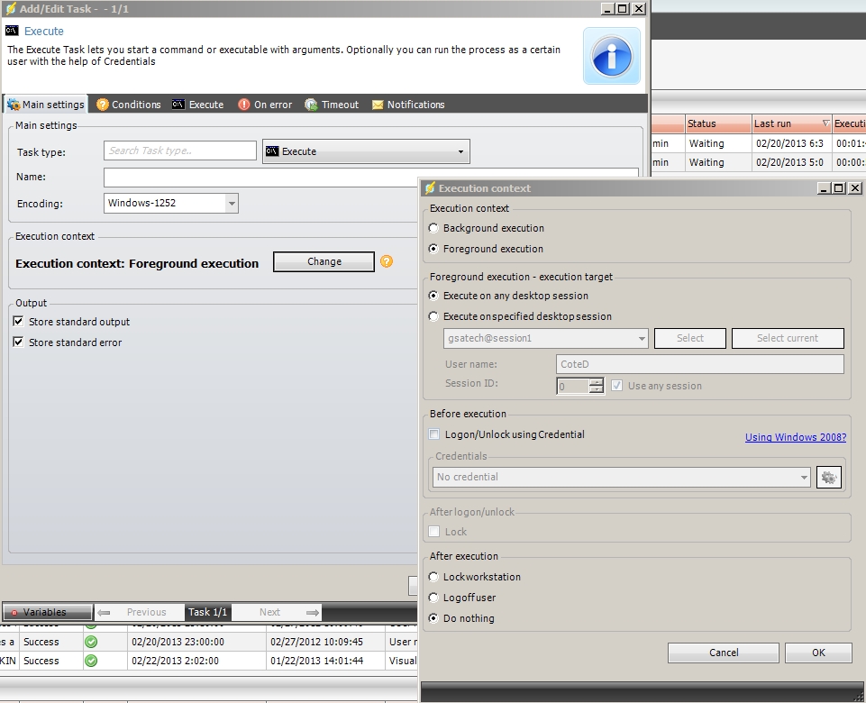Image resolution: width=866 pixels, height=703 pixels.
Task: Open credentials manager gear icon
Action: (x=827, y=478)
